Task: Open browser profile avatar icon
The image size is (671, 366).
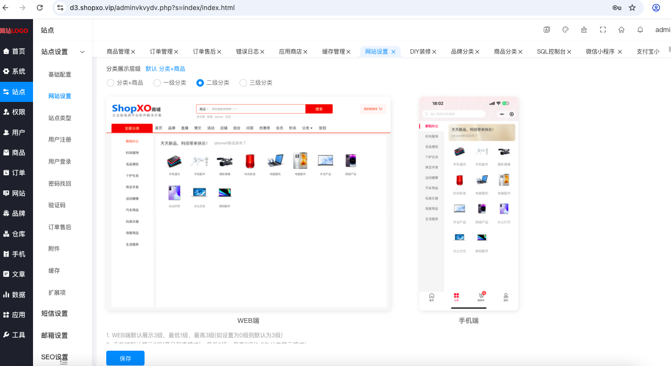Action: point(656,8)
